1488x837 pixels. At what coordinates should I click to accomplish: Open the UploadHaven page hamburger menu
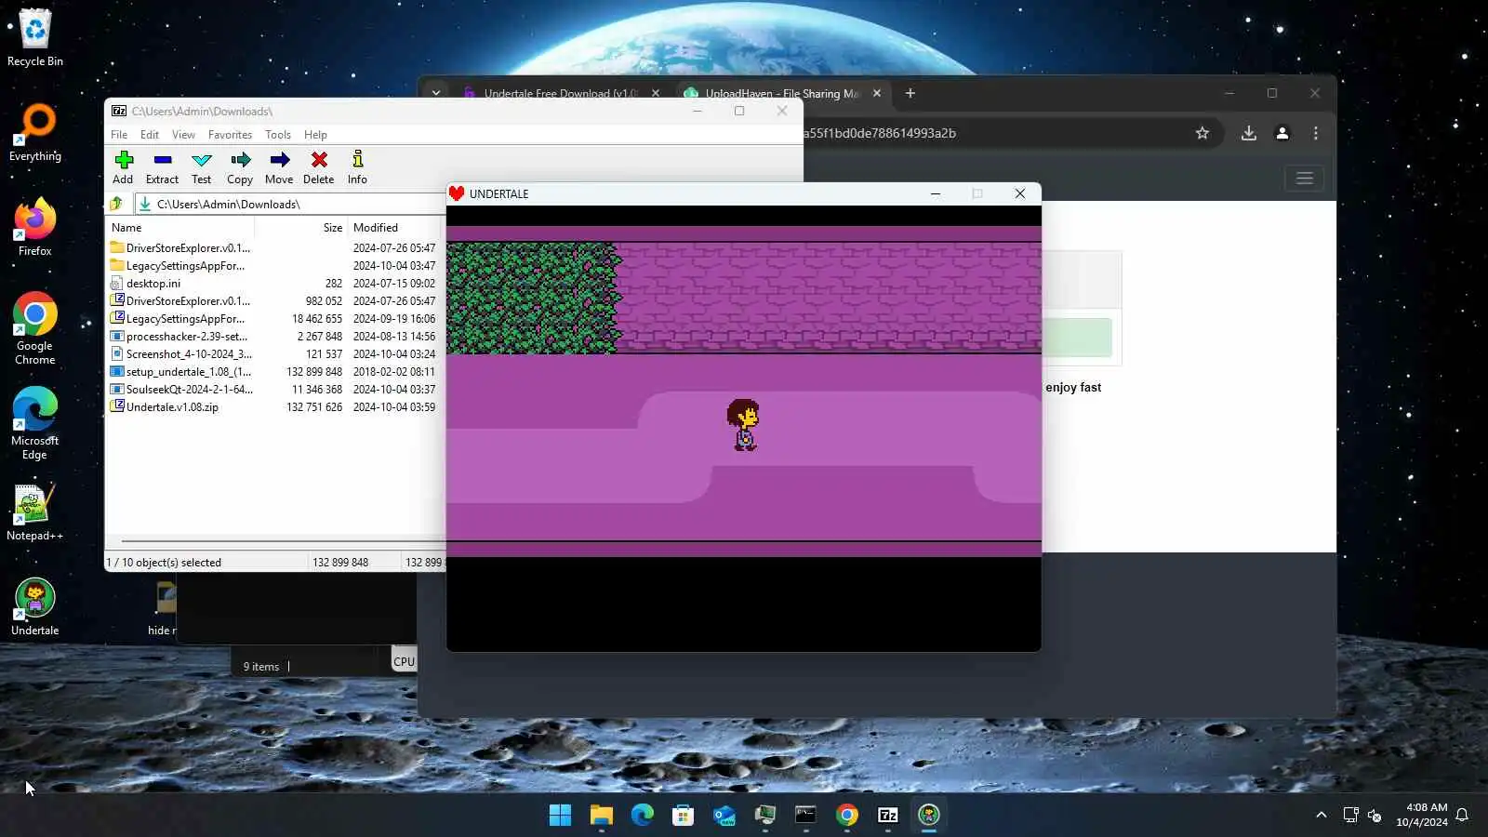[x=1305, y=178]
